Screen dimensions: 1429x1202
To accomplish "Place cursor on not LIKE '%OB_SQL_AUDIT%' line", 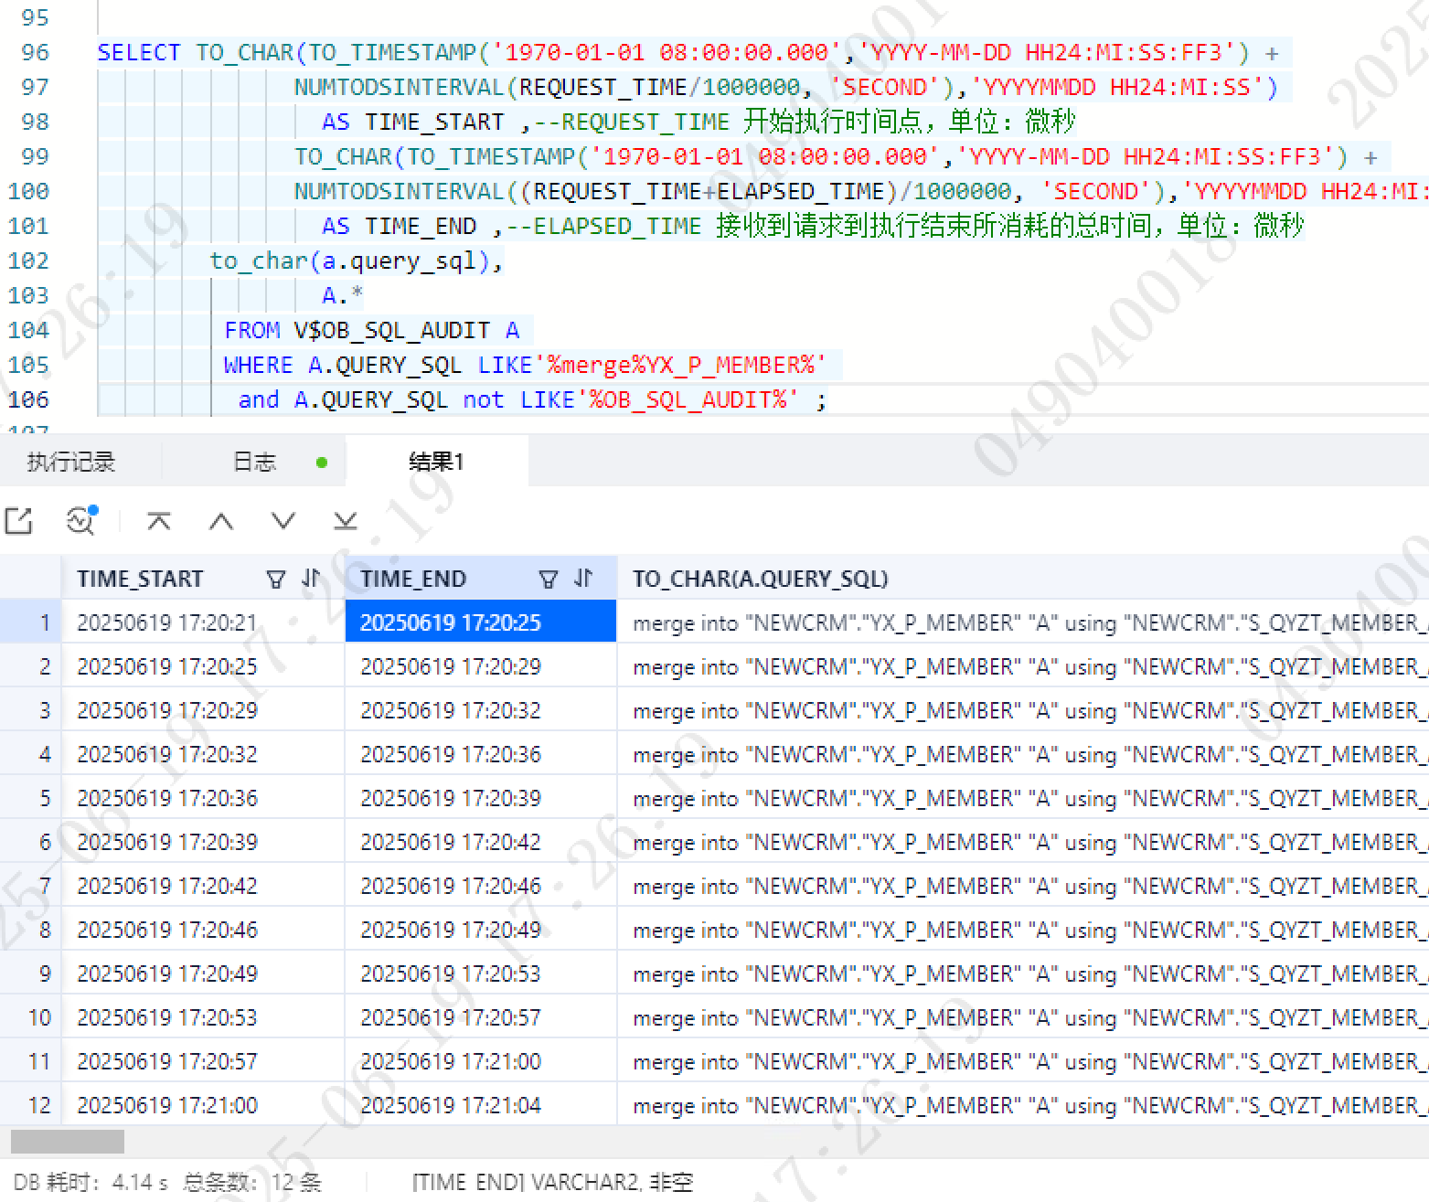I will 531,400.
